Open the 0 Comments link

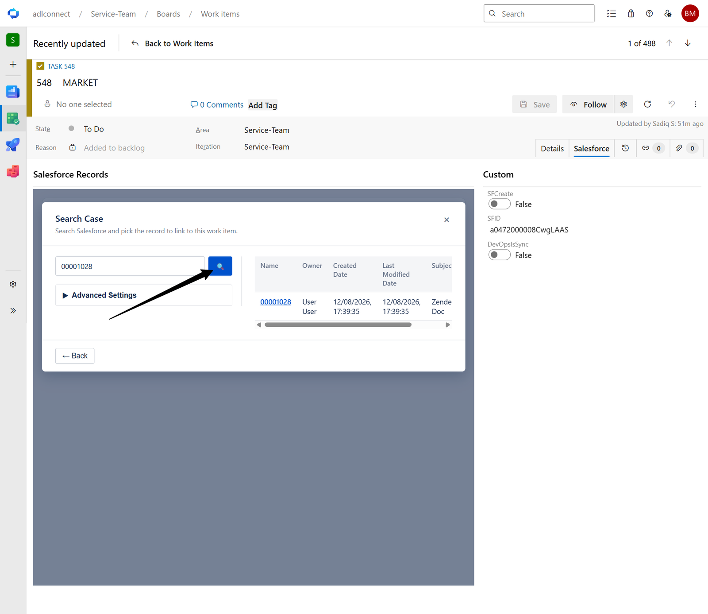[217, 104]
